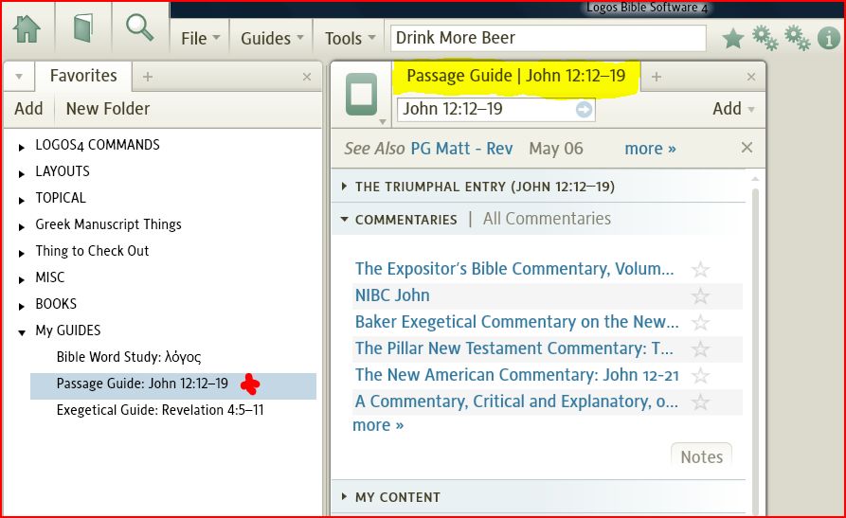Click the go arrow in passage reference box
The image size is (846, 518).
click(x=584, y=110)
